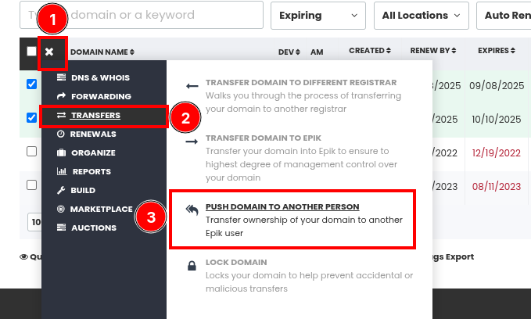Click the Organize briefcase icon
This screenshot has height=319, width=531.
point(61,152)
